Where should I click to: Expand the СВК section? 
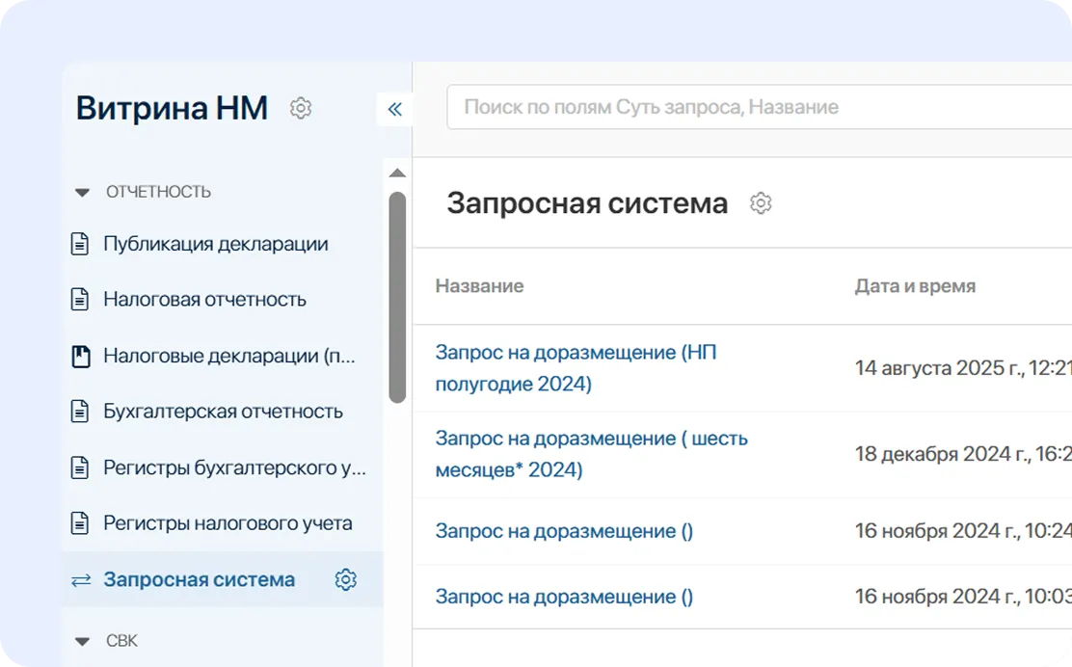82,640
